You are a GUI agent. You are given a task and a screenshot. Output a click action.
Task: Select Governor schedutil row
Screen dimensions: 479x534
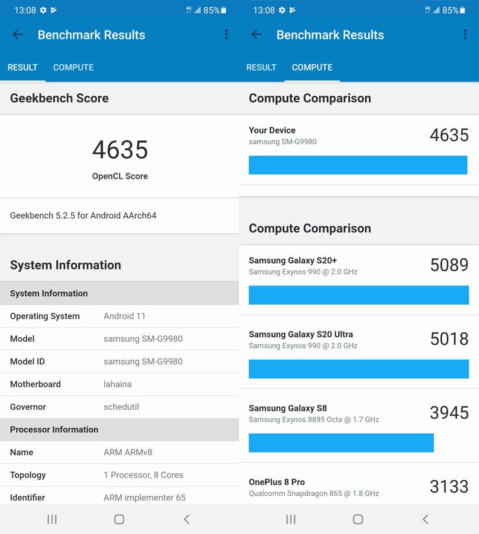119,407
